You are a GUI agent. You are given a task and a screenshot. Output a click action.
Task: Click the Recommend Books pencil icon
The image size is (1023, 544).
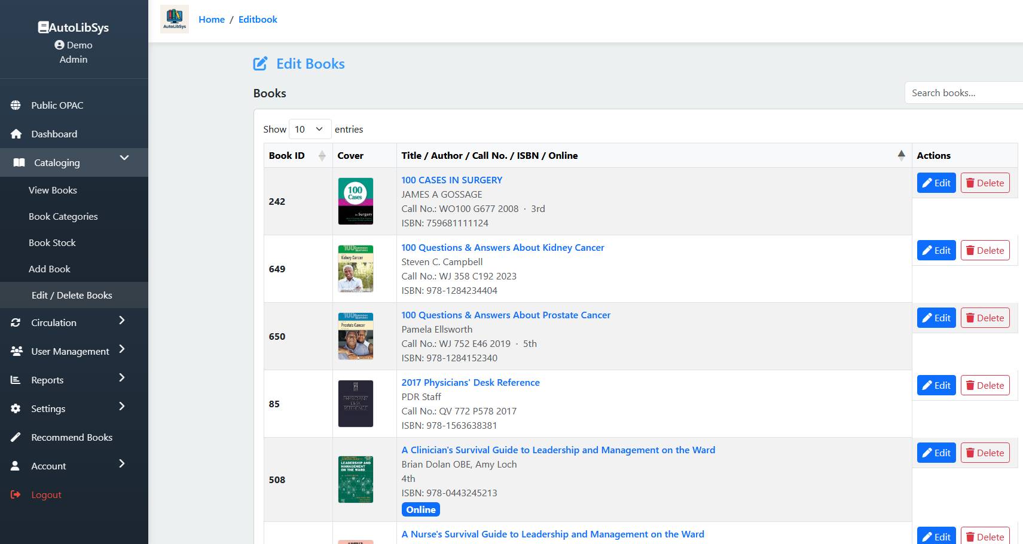coord(16,437)
